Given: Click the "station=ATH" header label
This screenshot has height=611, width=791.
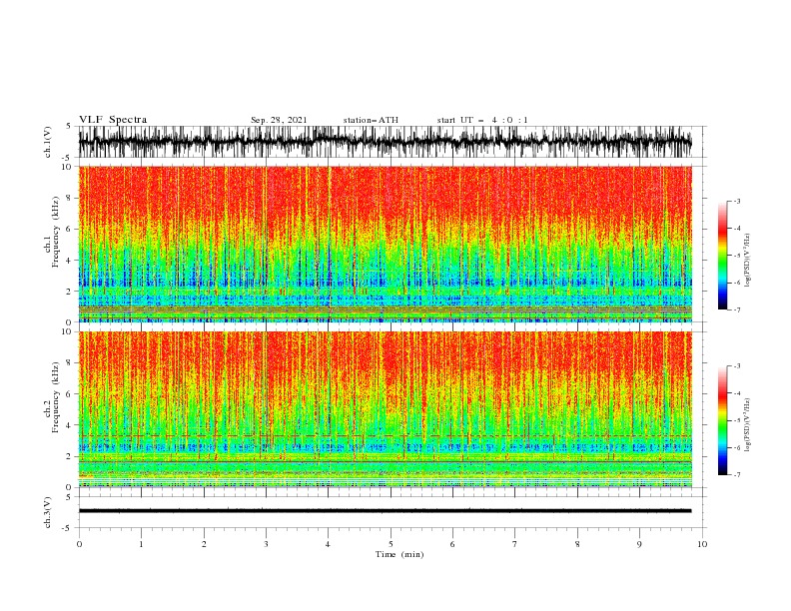Looking at the screenshot, I should tap(371, 120).
